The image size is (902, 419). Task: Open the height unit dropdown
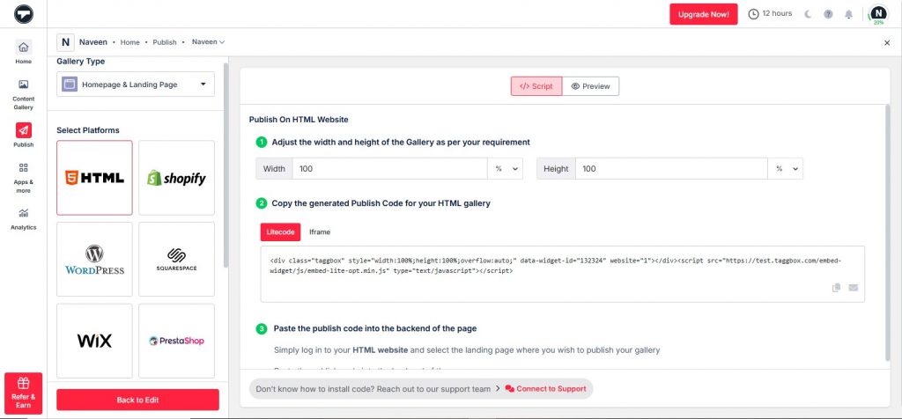click(x=785, y=169)
